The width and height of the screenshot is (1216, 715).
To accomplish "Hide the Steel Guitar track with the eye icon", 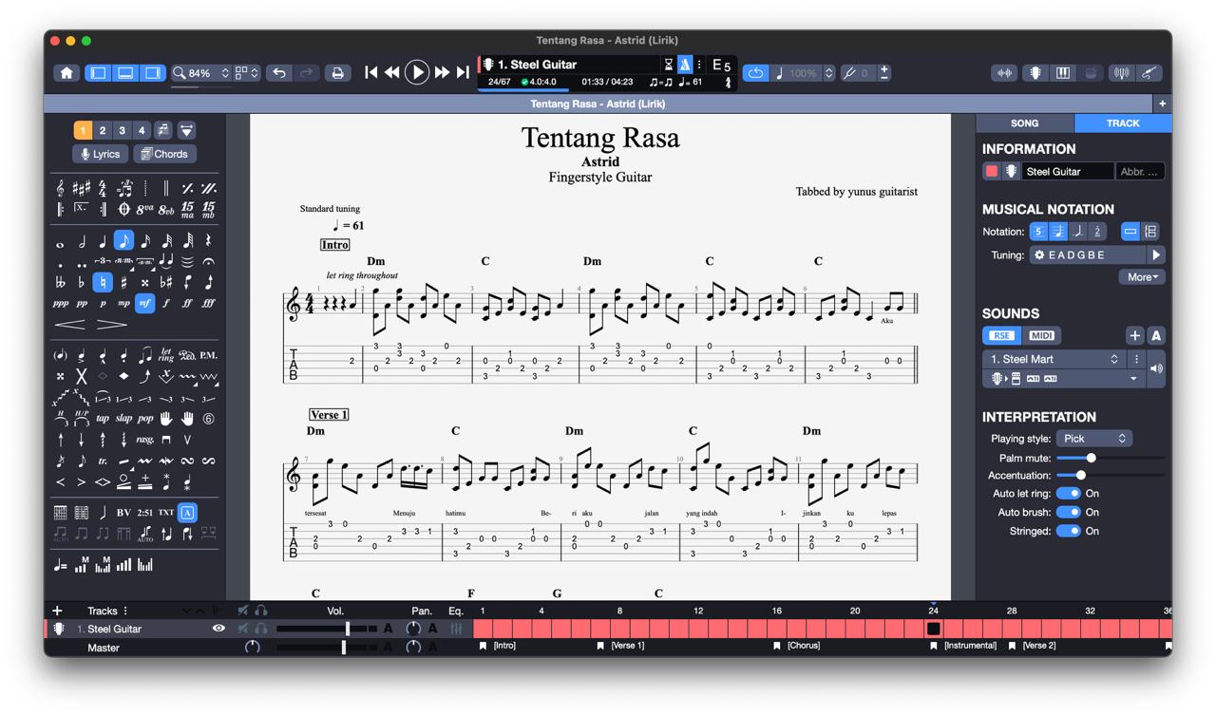I will [x=218, y=629].
